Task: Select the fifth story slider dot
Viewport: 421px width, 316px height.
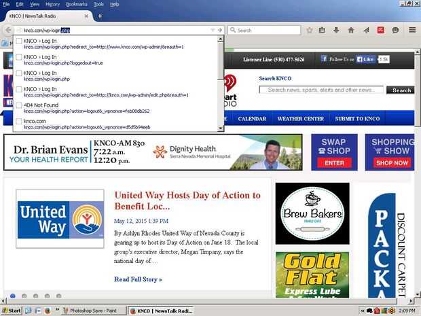Action: coord(59,296)
